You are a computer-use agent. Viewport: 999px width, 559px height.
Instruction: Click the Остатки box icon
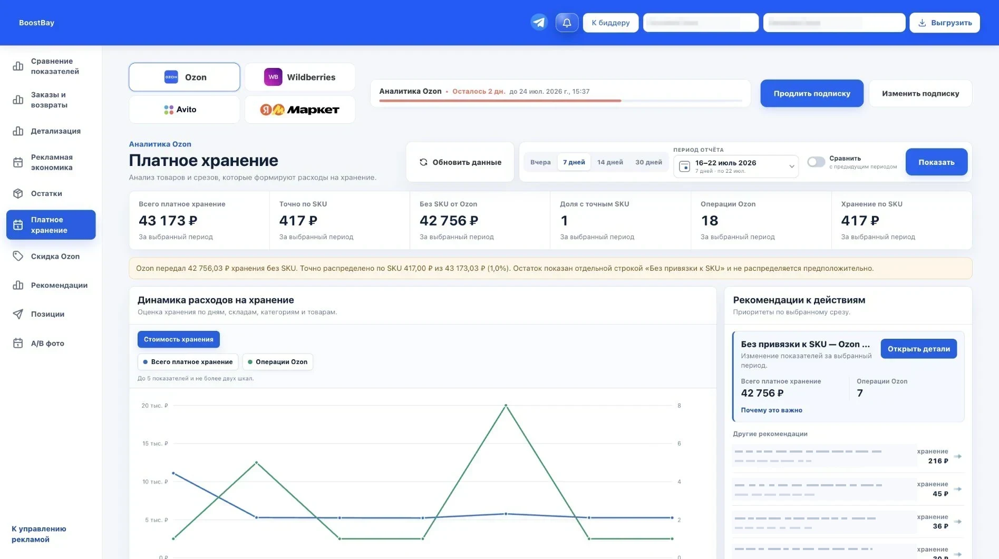[x=18, y=193]
